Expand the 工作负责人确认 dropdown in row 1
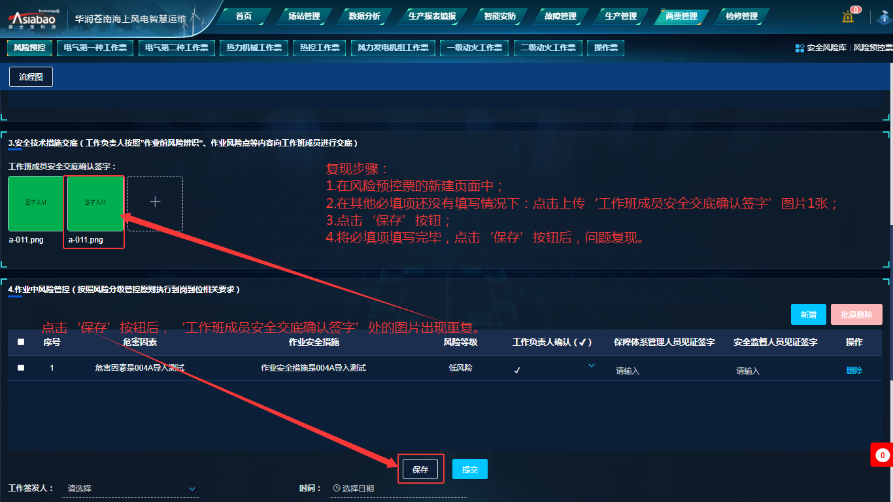Screen dimensions: 893x502 click(592, 366)
